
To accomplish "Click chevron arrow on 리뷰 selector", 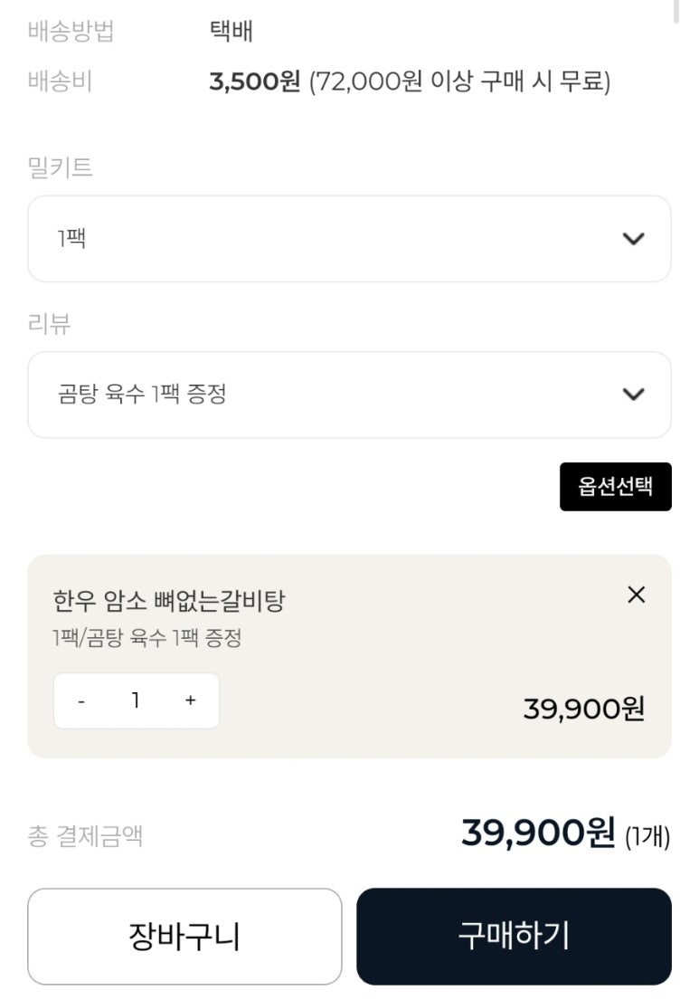I will click(x=634, y=395).
